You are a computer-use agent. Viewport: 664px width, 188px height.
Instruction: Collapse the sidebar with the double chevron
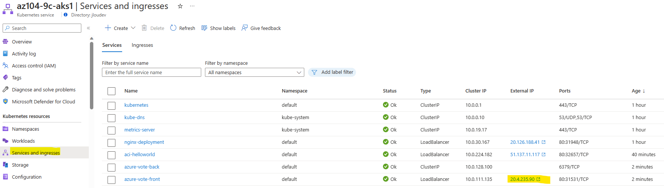88,28
